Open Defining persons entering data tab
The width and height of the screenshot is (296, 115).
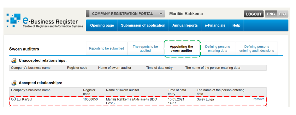[217, 48]
